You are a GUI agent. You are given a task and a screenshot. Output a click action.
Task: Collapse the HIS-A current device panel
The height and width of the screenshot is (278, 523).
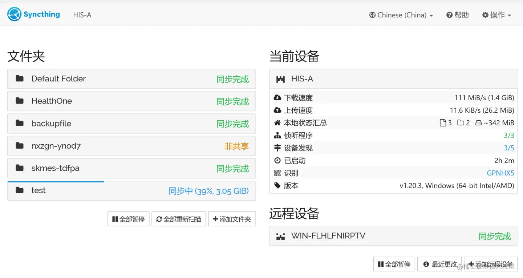click(393, 79)
